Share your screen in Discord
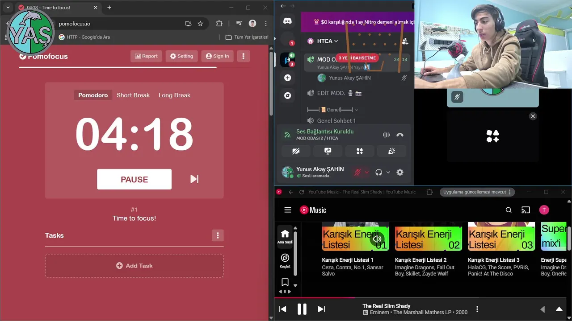Viewport: 572px width, 321px height. pyautogui.click(x=328, y=151)
